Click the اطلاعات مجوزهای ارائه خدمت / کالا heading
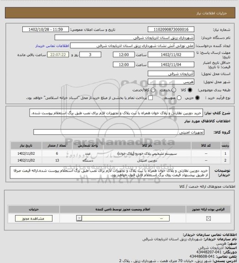This screenshot has width=239, height=263. (207, 186)
